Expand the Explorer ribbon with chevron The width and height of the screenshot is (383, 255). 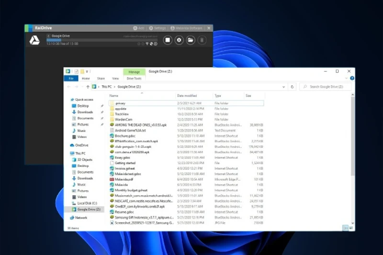click(x=347, y=78)
